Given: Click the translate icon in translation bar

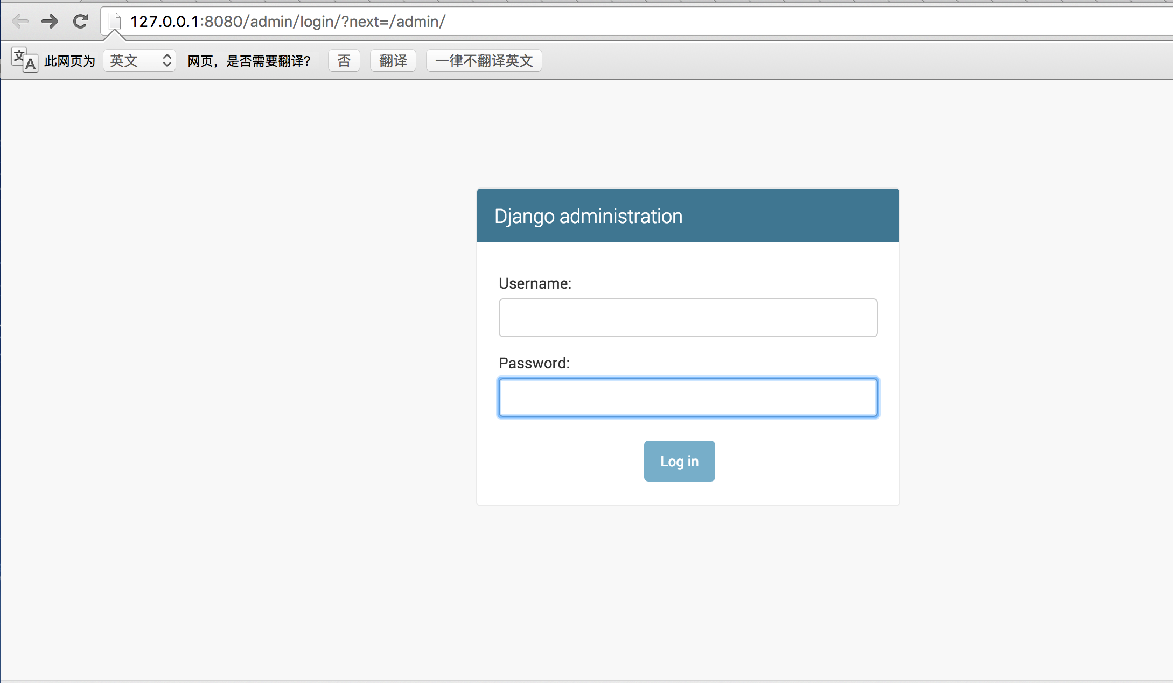Looking at the screenshot, I should (24, 60).
